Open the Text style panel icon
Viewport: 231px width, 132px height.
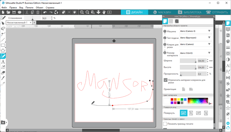(228, 66)
